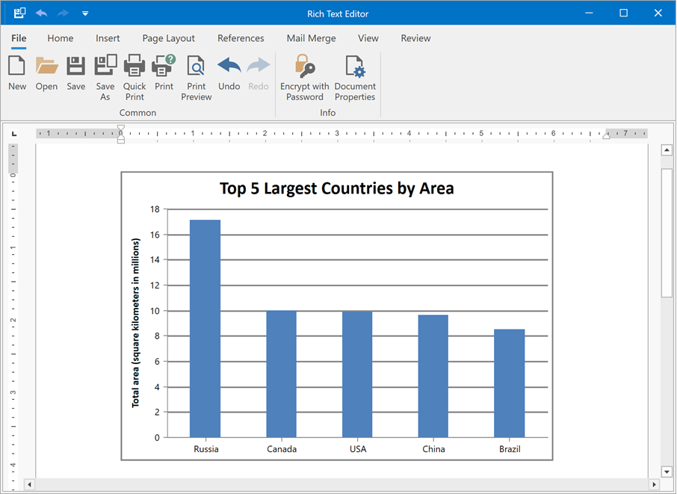The width and height of the screenshot is (677, 494).
Task: Encrypt the document with a password
Action: pyautogui.click(x=304, y=72)
